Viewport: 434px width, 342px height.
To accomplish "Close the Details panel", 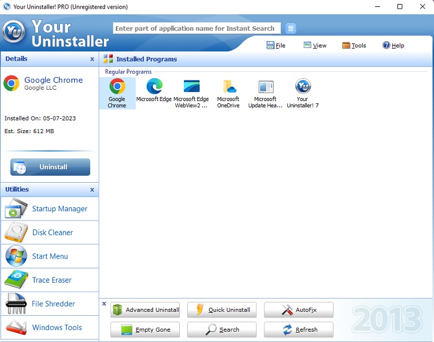I will (x=92, y=59).
